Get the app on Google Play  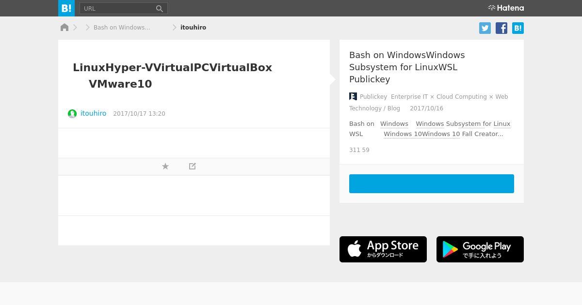[480, 249]
